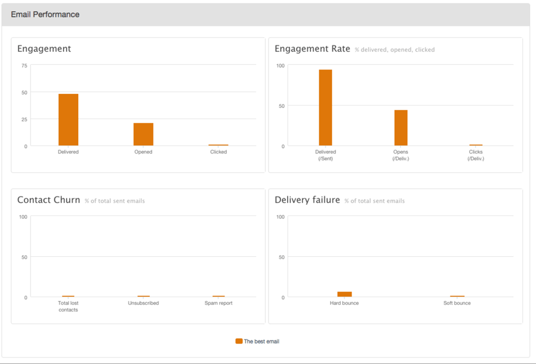Select the Total lost contacts bar

coord(68,296)
